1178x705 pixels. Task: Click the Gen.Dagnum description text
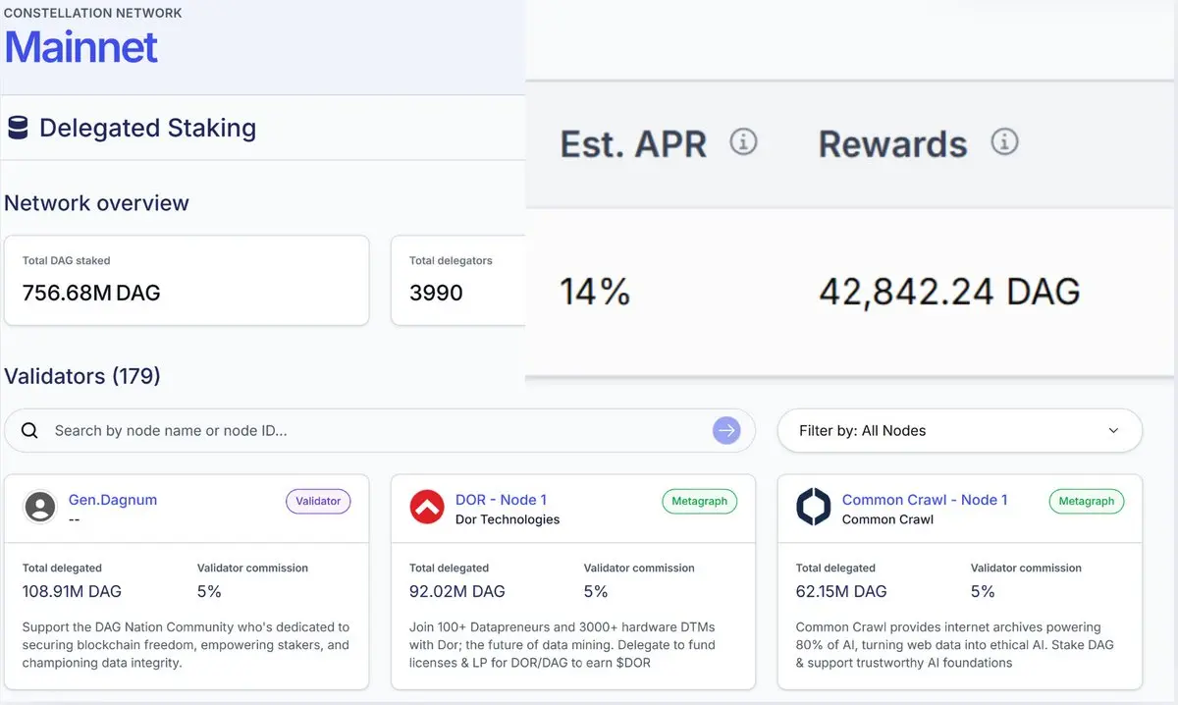[x=186, y=645]
